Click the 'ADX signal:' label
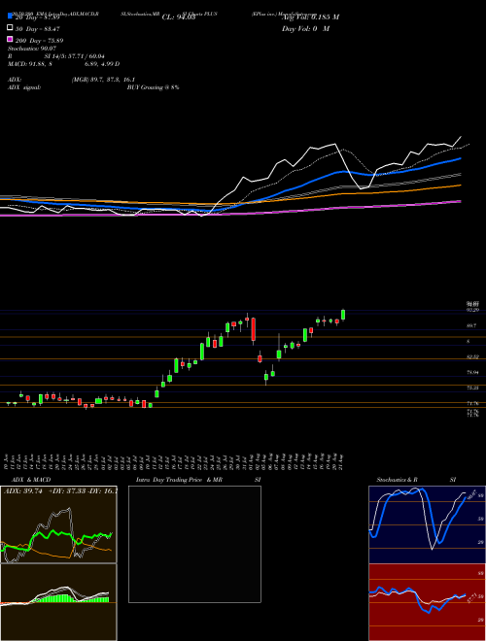The image size is (486, 641). pos(24,87)
